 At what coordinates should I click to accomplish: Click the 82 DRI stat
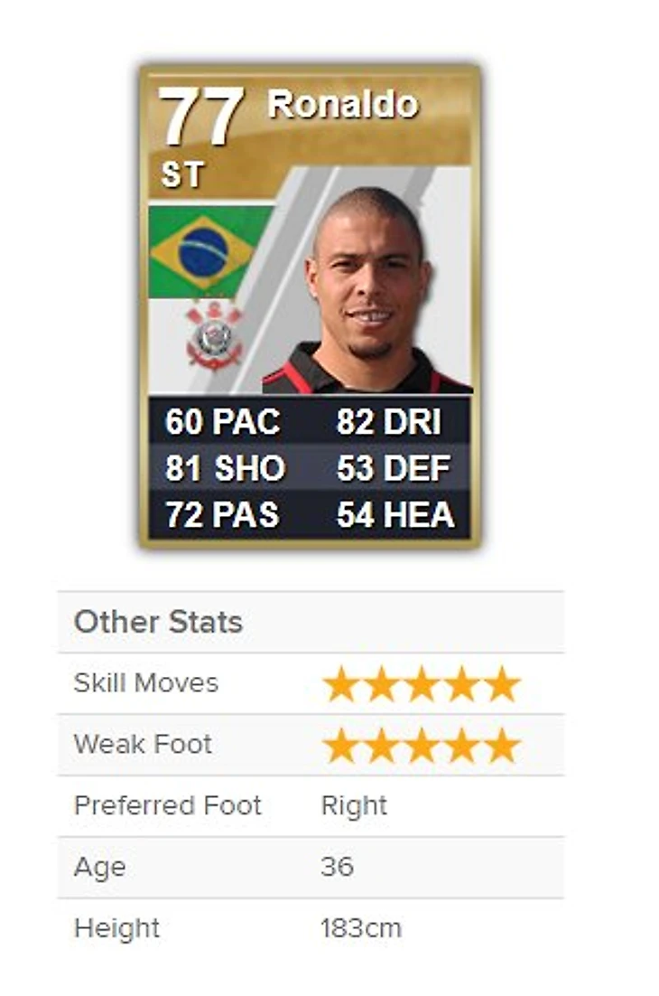[x=389, y=422]
